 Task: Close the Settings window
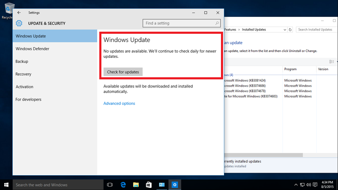click(x=218, y=13)
